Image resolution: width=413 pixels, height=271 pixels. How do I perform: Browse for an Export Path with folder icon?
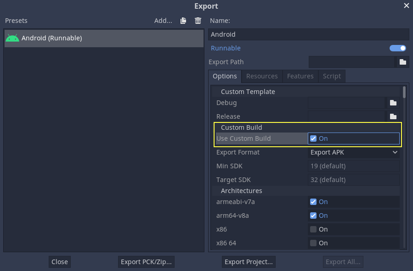tap(403, 62)
